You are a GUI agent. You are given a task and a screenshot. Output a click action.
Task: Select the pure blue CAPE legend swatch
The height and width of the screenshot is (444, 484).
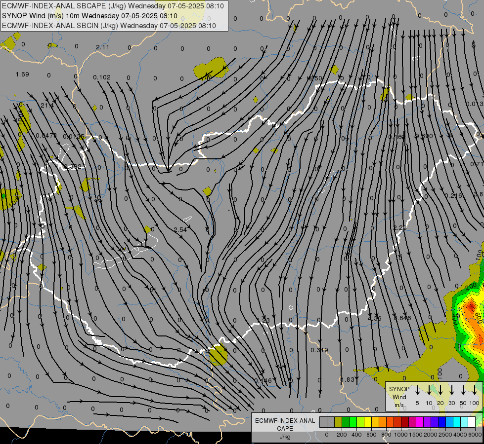pos(442,422)
